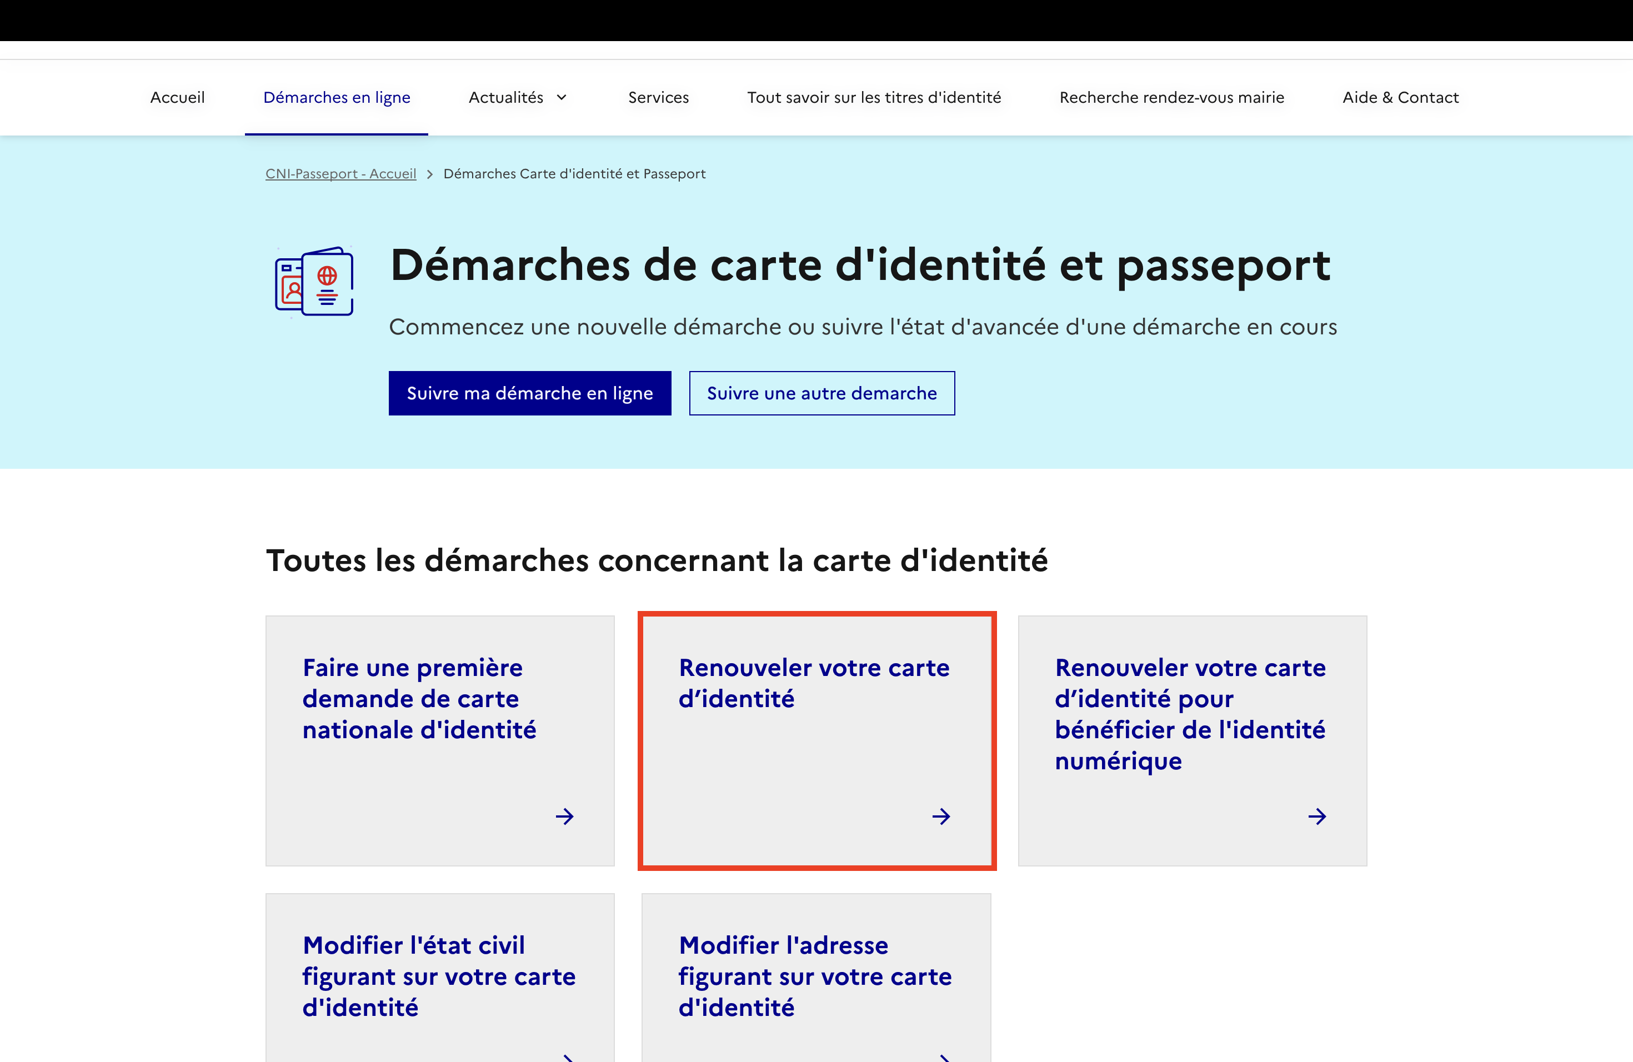Click the carte d'identité et passeport header icon
The width and height of the screenshot is (1633, 1062).
click(x=314, y=281)
